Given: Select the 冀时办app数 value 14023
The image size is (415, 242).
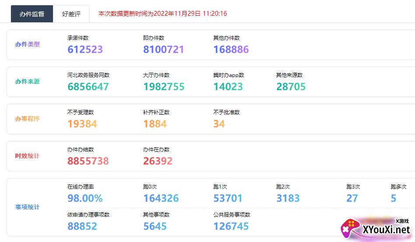Looking at the screenshot, I should point(228,87).
